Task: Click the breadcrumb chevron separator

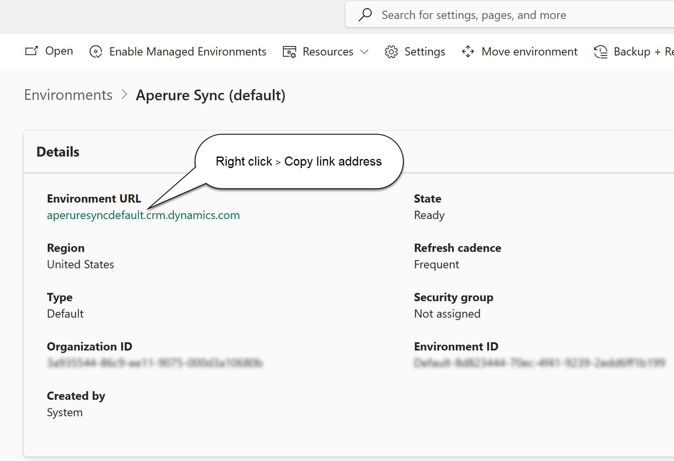Action: [124, 95]
